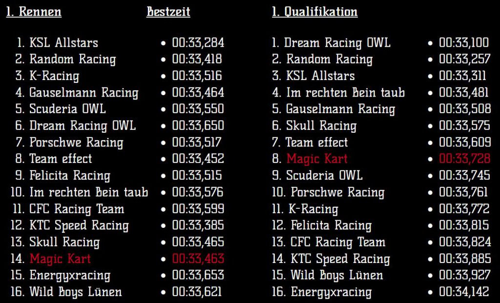
Task: Select Wild Boys Lünen in race results
Action: coord(76,291)
